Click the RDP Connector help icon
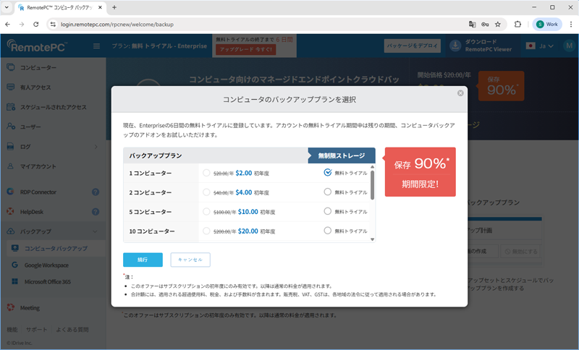This screenshot has width=579, height=350. [96, 192]
